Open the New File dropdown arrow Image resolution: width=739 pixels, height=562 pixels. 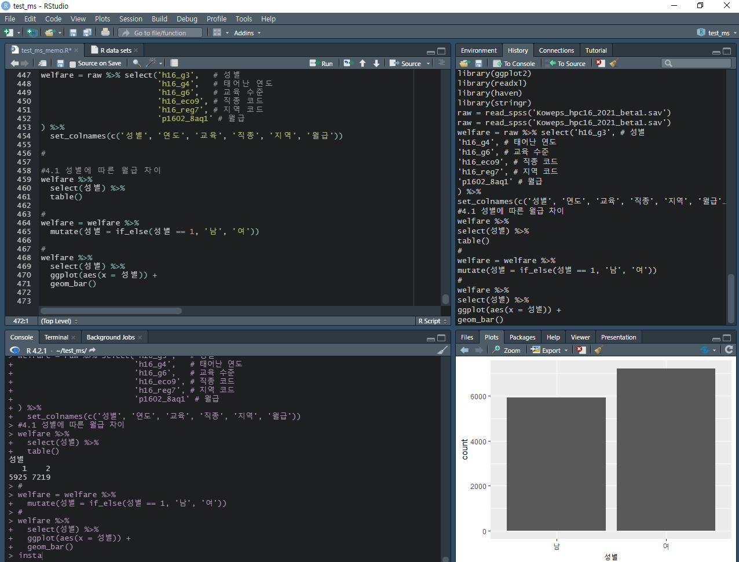coord(19,33)
